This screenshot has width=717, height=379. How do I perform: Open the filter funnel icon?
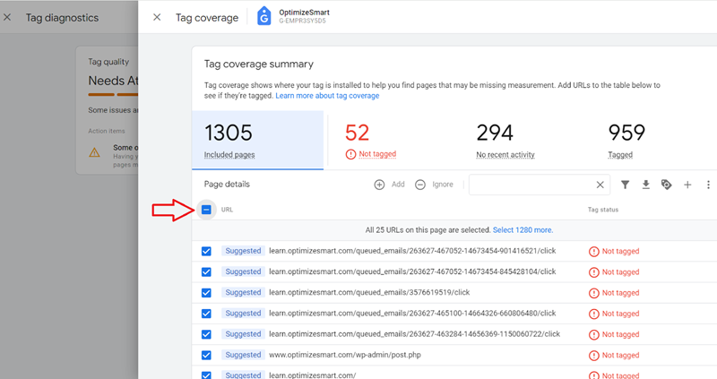coord(625,185)
